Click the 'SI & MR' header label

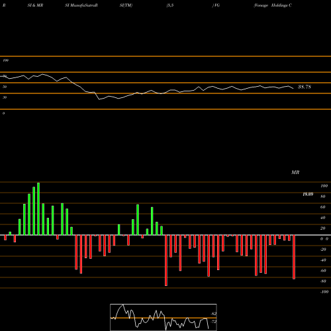pyautogui.click(x=35, y=5)
